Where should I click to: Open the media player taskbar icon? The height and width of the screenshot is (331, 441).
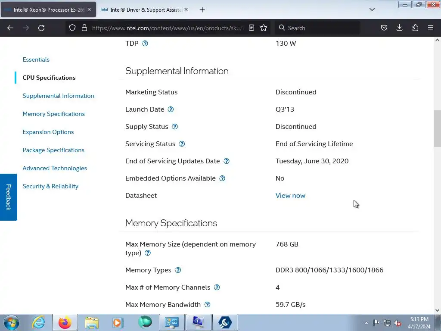pos(118,322)
